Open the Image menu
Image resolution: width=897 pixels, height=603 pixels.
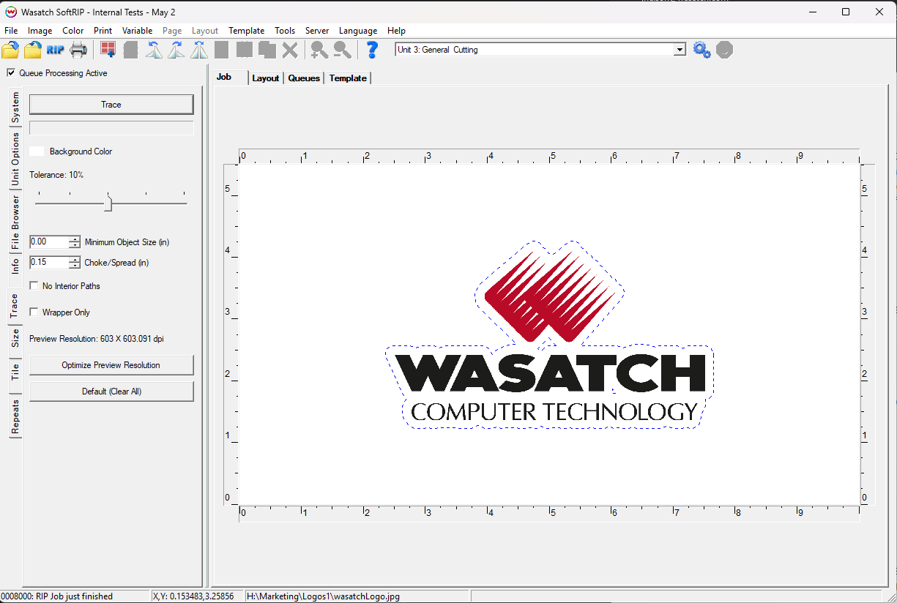[x=40, y=31]
